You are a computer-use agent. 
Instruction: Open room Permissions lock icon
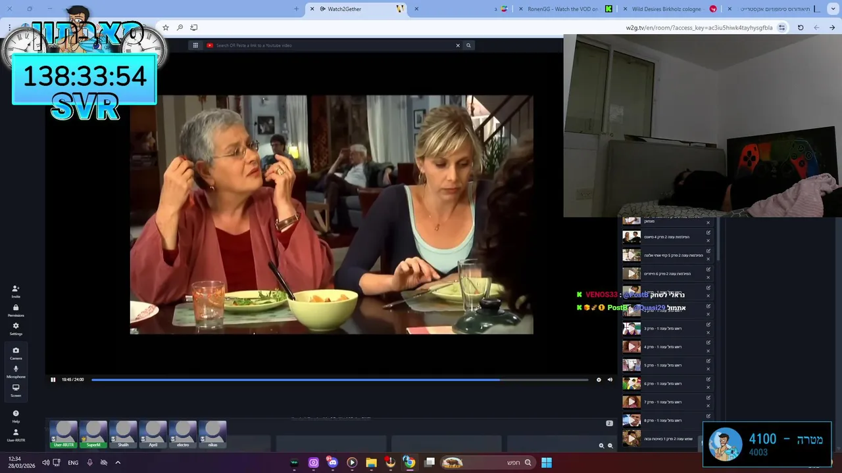(x=16, y=309)
